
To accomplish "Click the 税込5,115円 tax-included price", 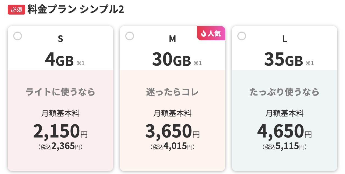I will [x=284, y=146].
